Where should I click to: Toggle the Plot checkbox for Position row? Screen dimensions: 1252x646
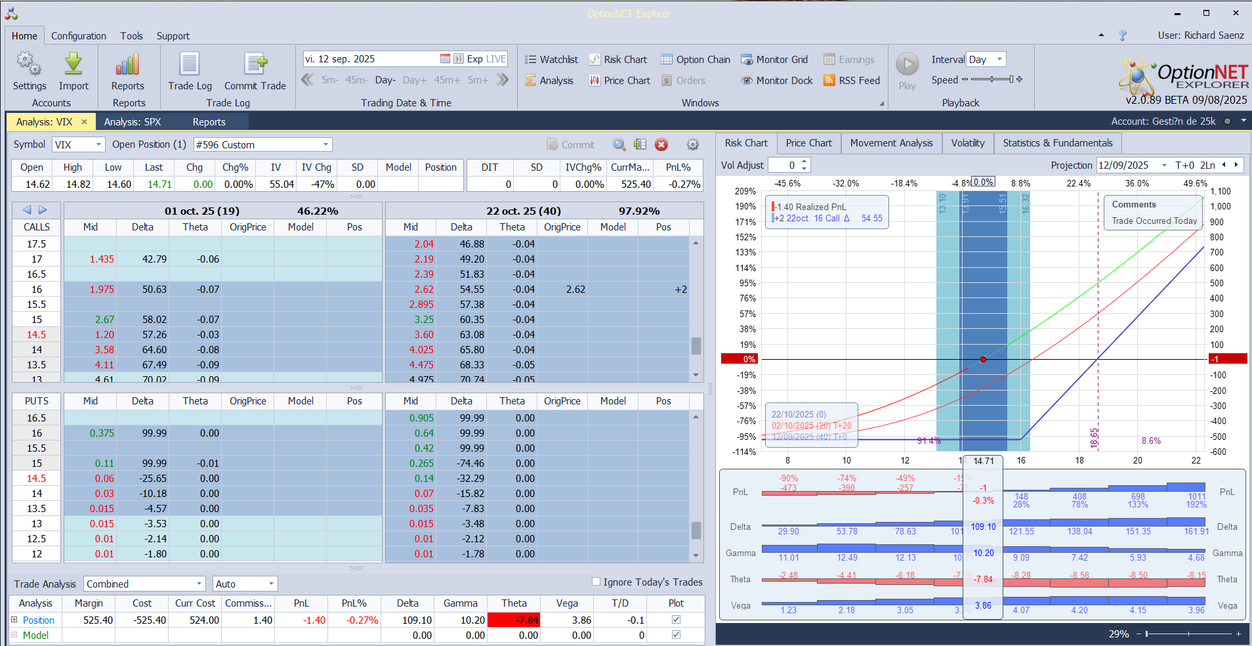[x=676, y=619]
